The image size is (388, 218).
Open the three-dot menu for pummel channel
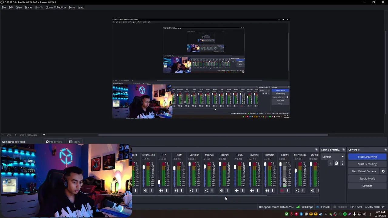point(257,190)
